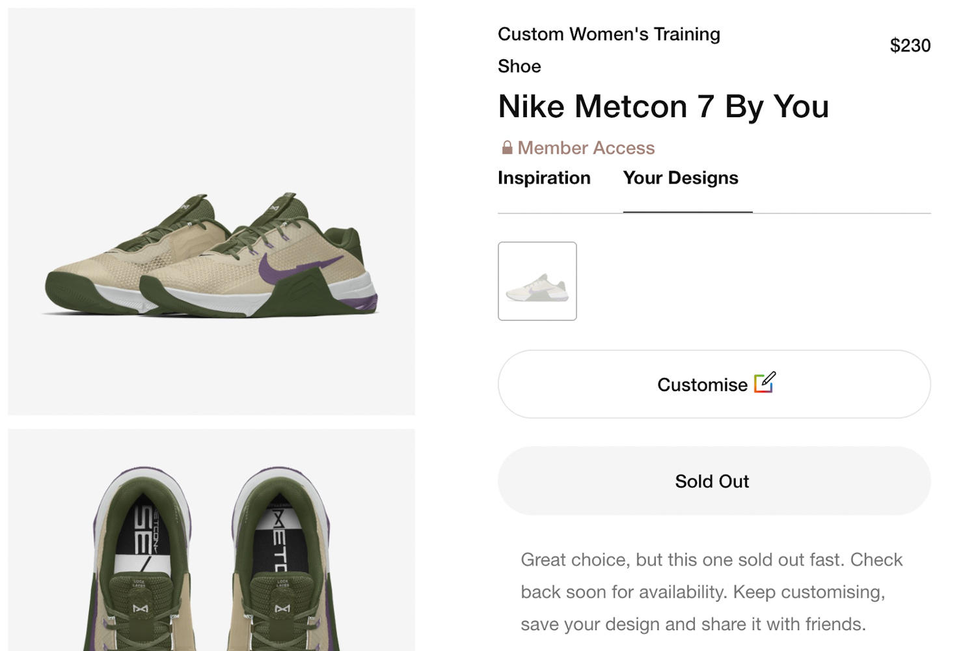Click the active underline beneath Your Designs
Screen dimensions: 976x651
point(687,211)
